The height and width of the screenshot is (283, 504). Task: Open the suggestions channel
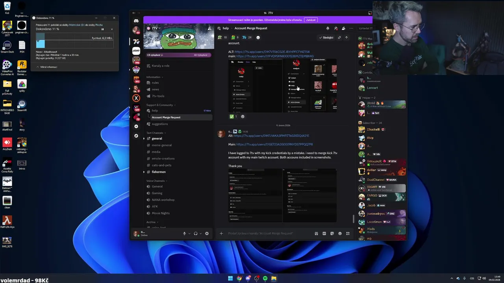click(178, 124)
